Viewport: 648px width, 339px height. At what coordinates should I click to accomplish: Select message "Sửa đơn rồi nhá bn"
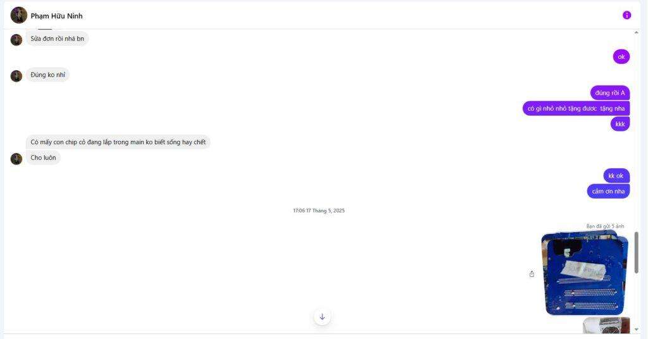pos(58,39)
